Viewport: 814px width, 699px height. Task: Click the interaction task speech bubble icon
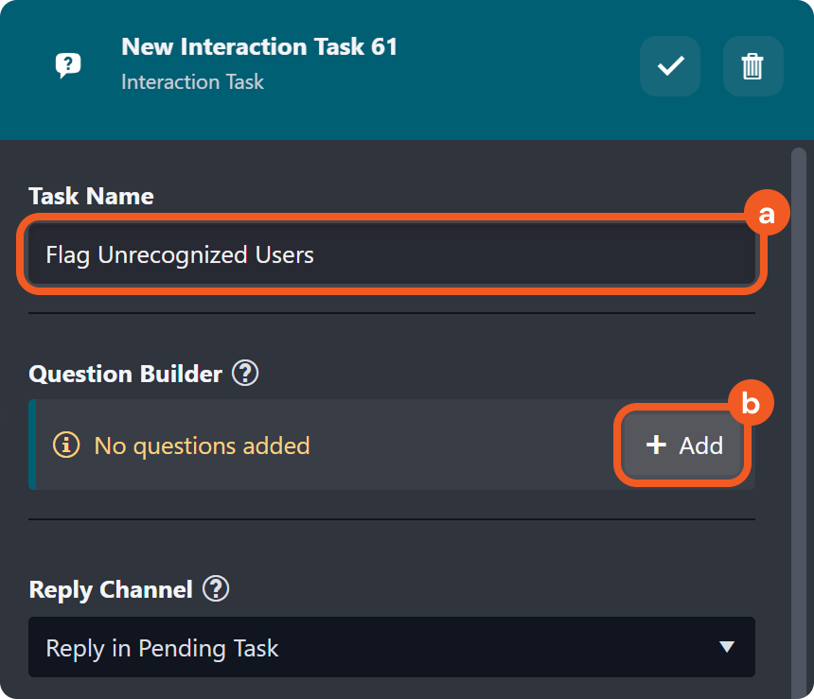tap(68, 65)
